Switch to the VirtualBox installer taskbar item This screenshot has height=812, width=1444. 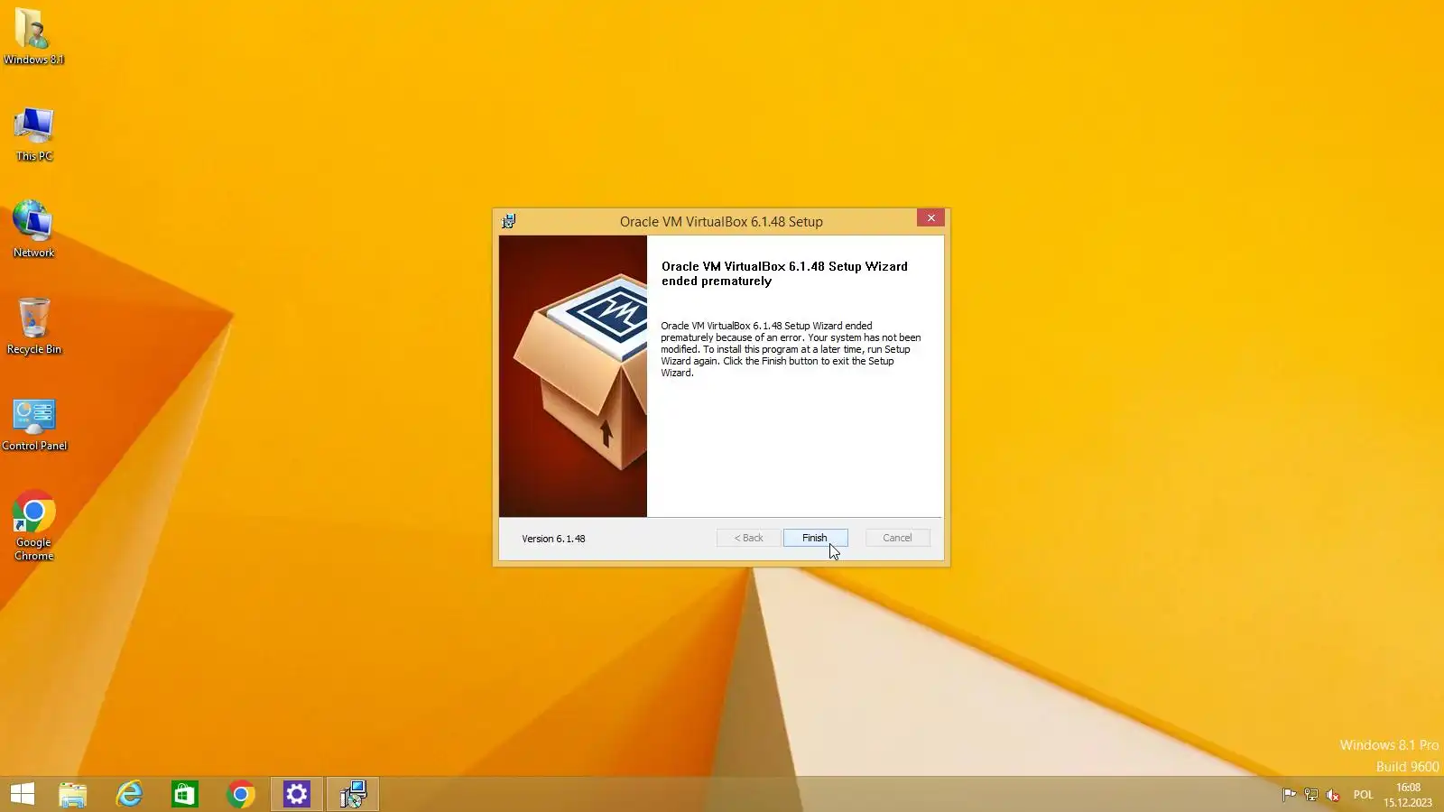click(x=353, y=794)
